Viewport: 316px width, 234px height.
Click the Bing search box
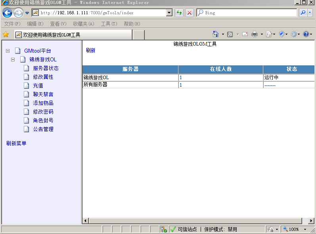pos(247,13)
